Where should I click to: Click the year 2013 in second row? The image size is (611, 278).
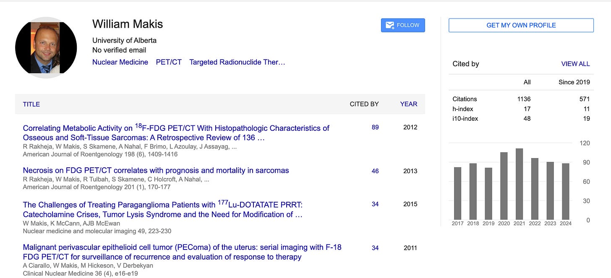tap(410, 171)
